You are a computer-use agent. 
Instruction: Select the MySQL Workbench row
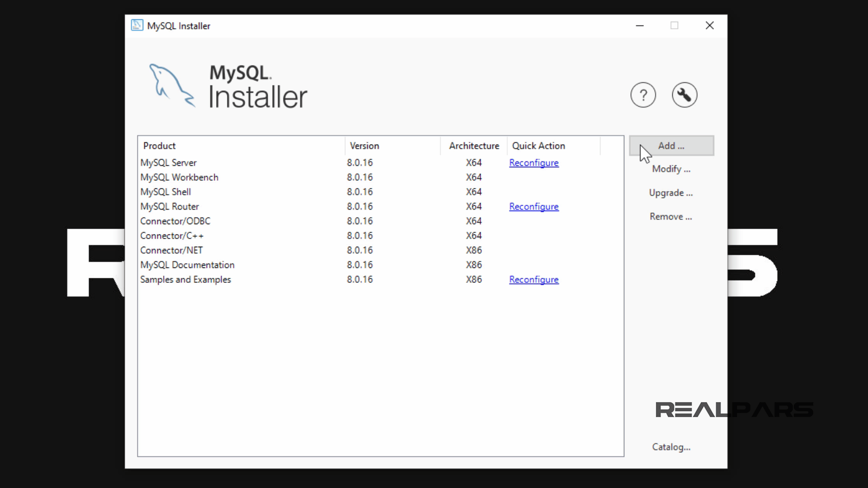(179, 177)
